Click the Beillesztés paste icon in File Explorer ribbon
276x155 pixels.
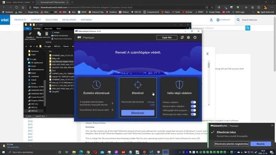pos(47,34)
